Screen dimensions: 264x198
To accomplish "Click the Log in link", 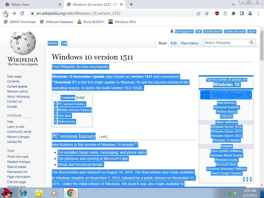I will pos(251,31).
